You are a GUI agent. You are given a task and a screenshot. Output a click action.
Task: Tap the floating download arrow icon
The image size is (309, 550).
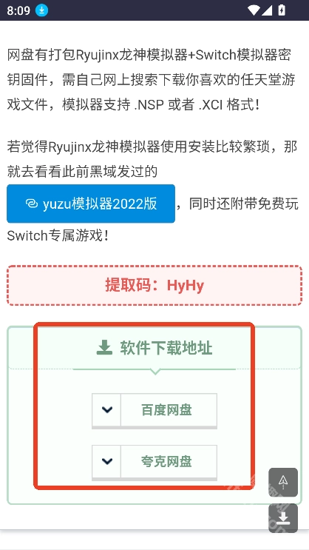tap(283, 518)
